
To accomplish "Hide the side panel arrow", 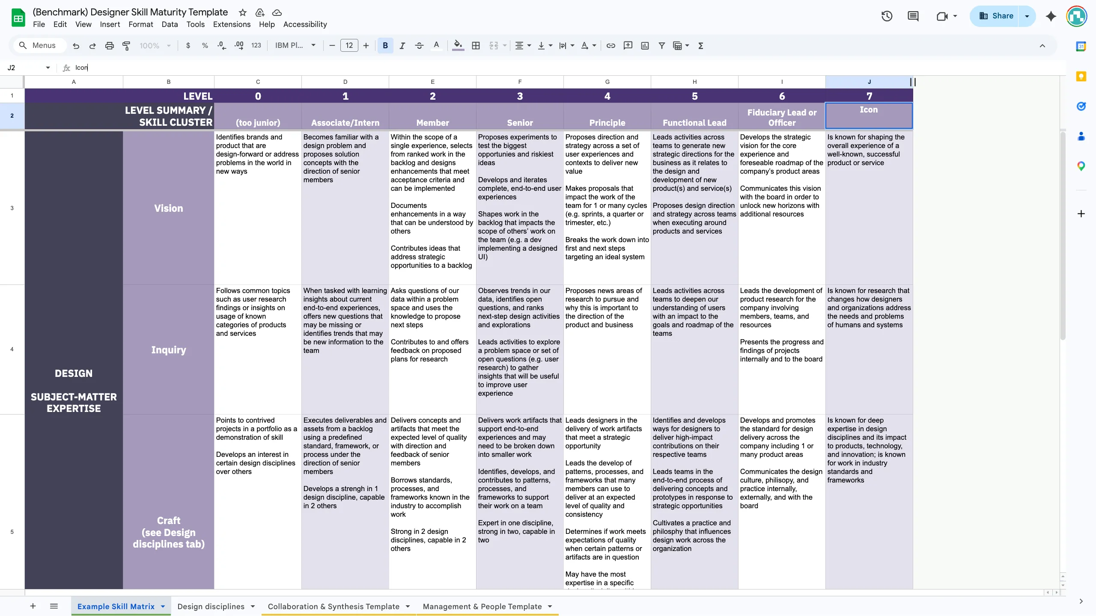I will coord(1081,601).
